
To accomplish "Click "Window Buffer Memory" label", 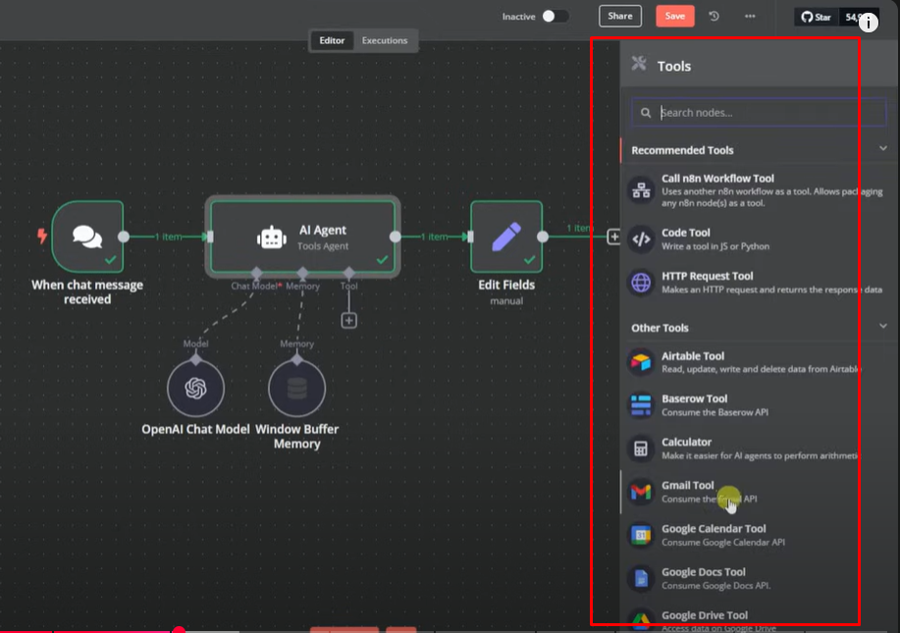I will coord(296,436).
